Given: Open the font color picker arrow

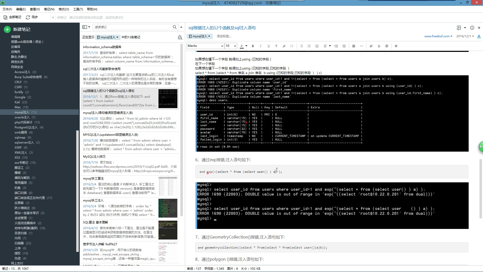Looking at the screenshot, I should tap(246, 46).
